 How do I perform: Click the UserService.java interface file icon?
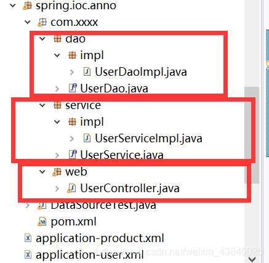[x=73, y=155]
